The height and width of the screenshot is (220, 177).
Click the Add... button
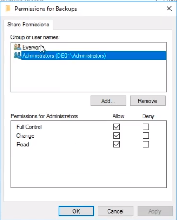tap(108, 101)
